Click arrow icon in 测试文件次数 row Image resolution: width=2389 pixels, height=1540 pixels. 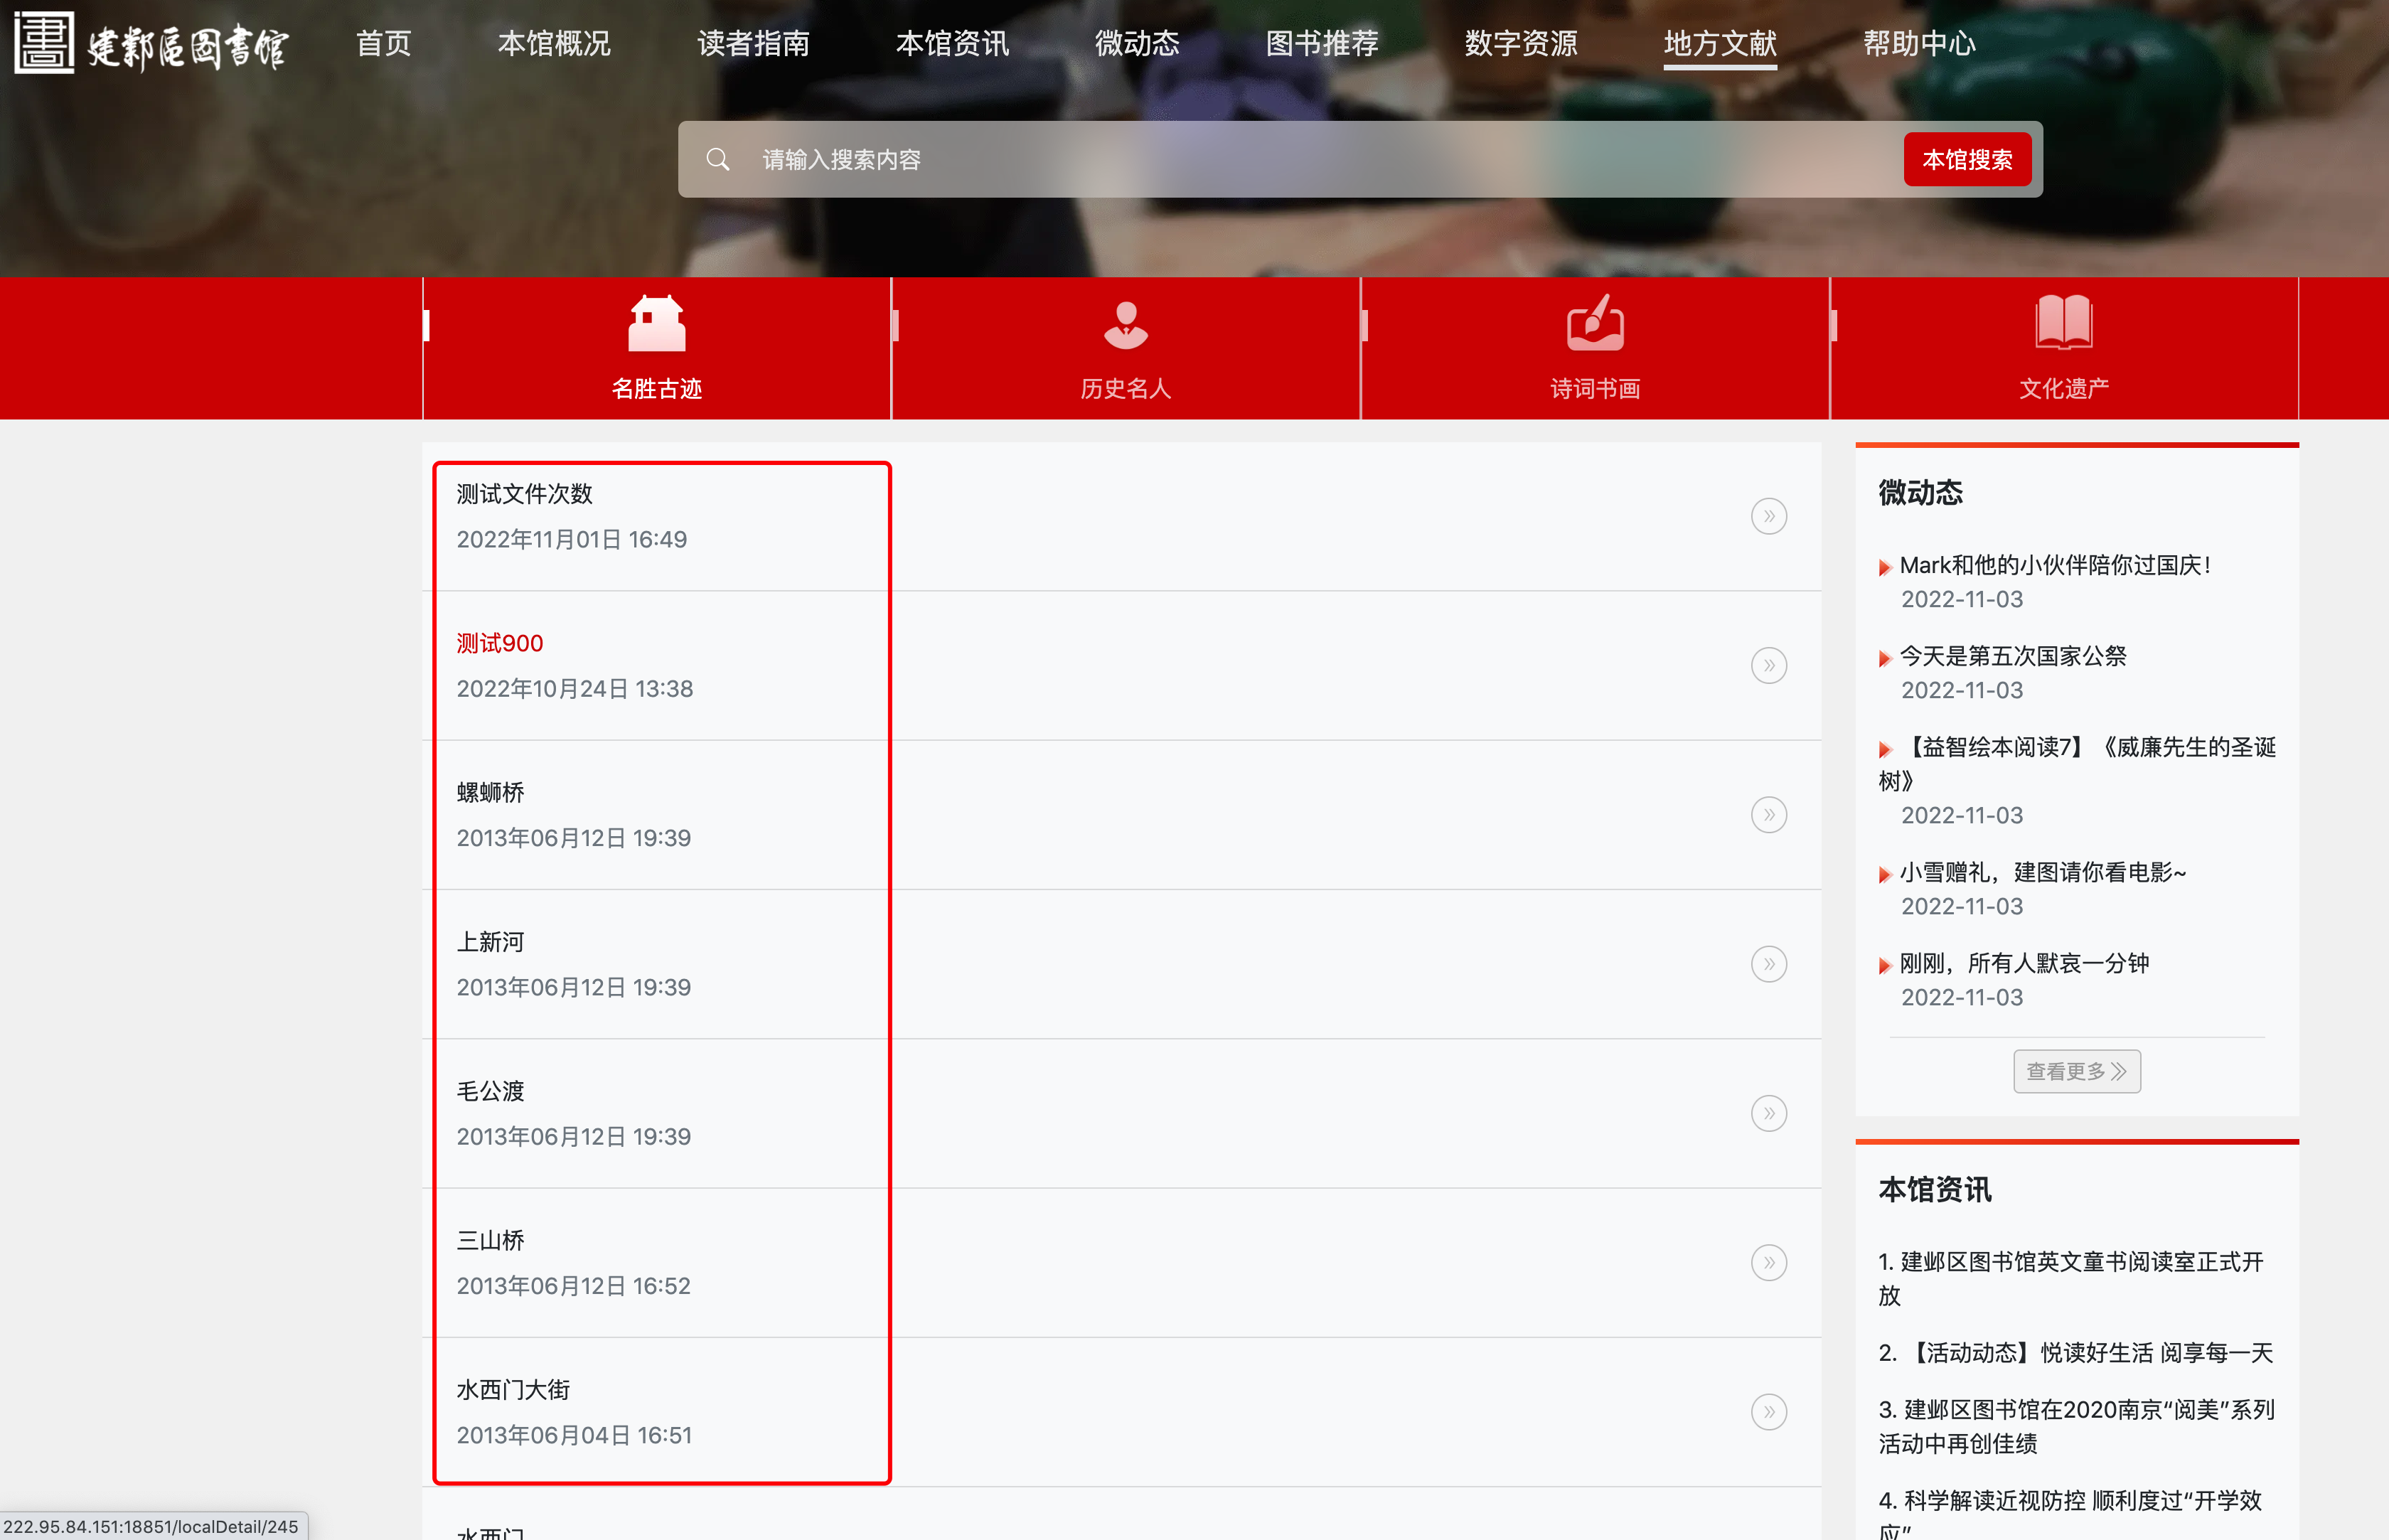click(1768, 516)
